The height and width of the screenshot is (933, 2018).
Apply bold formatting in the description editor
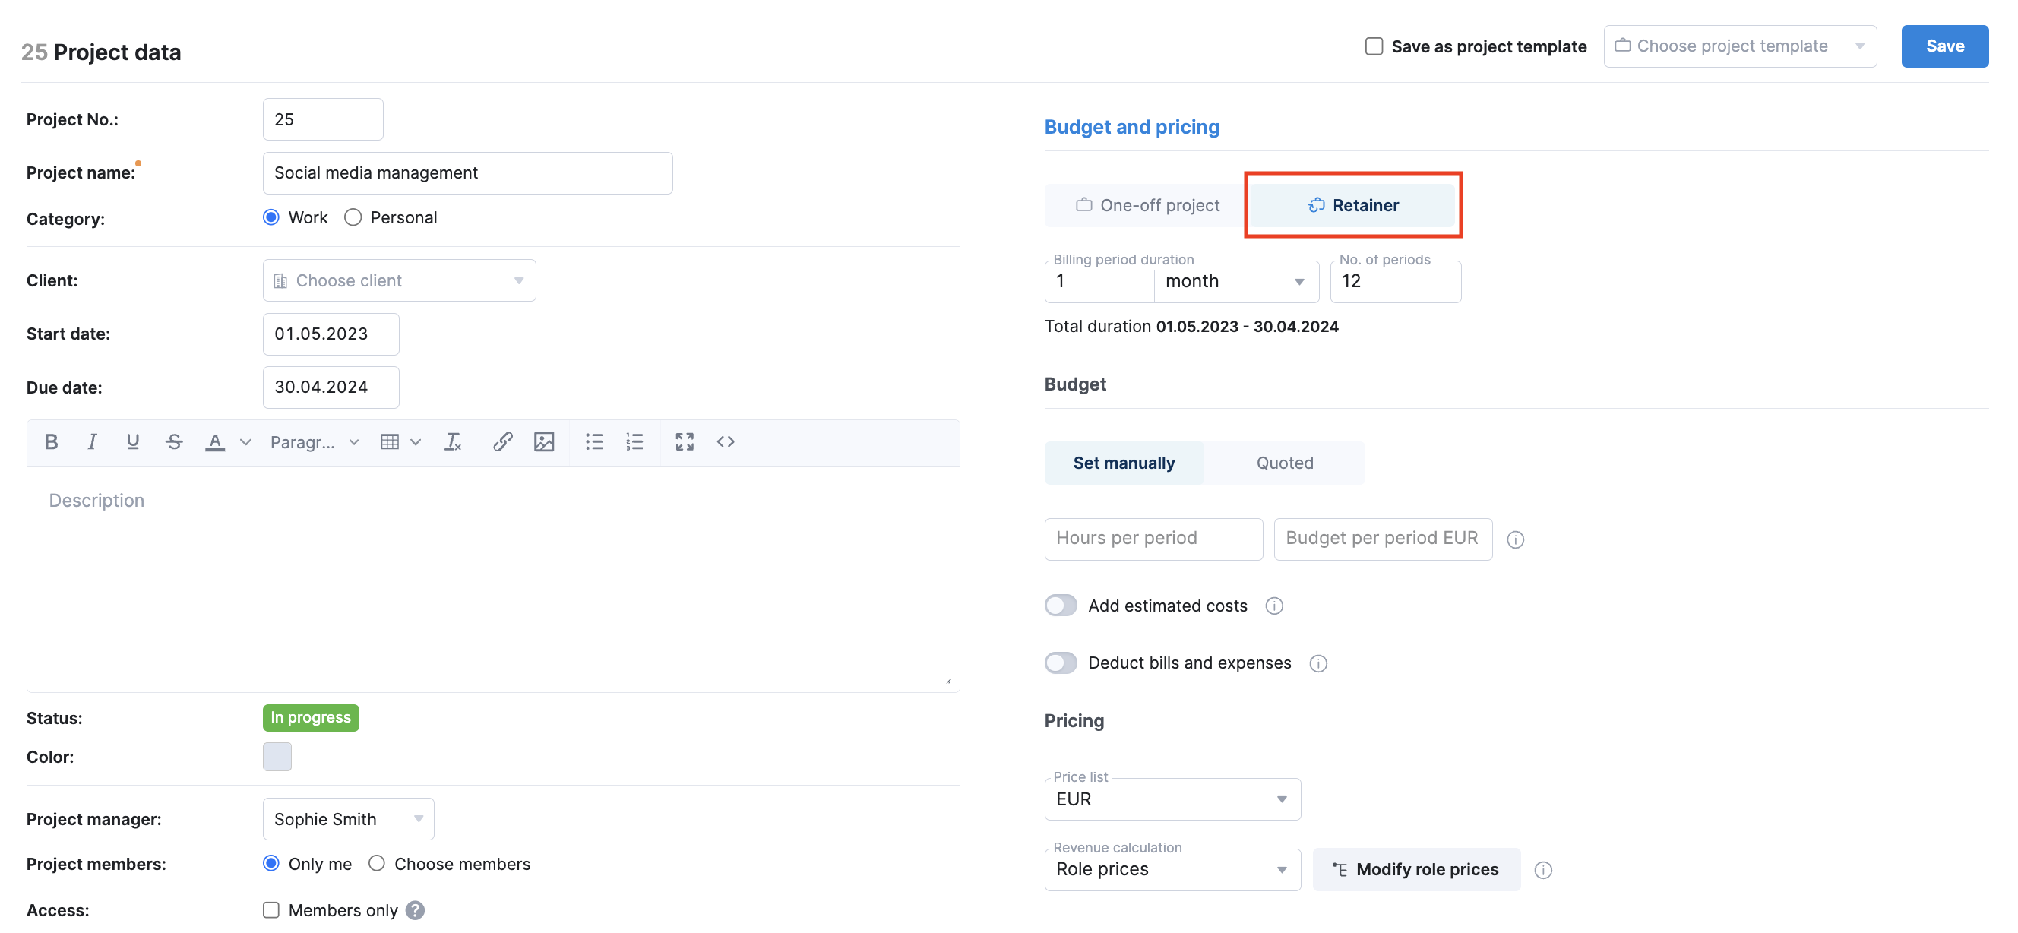pos(51,442)
